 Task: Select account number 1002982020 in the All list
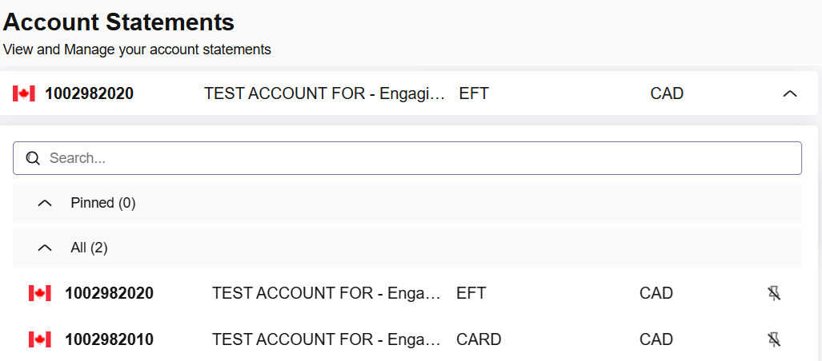pos(109,293)
